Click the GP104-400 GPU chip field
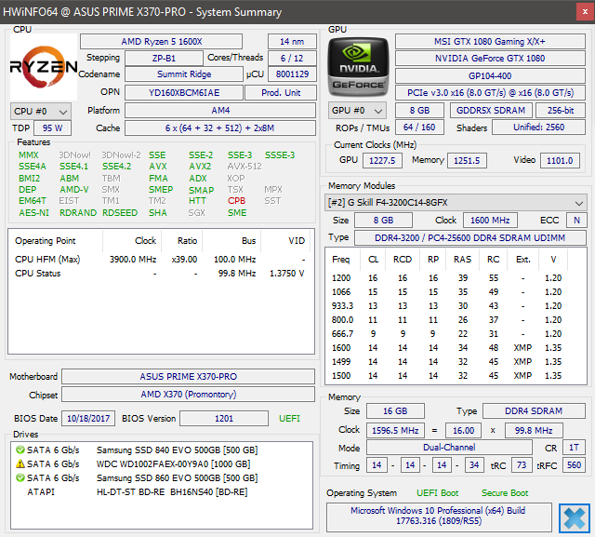The width and height of the screenshot is (595, 537). 490,76
